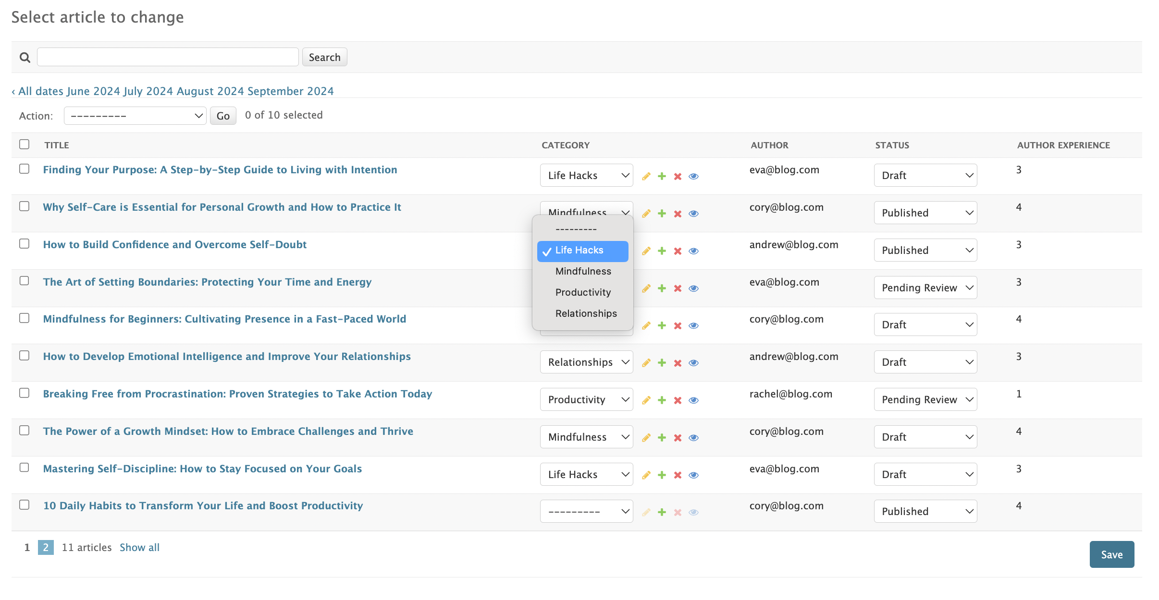Click the green plus icon on Mastering Self-Discipline row
The width and height of the screenshot is (1159, 600).
point(662,475)
